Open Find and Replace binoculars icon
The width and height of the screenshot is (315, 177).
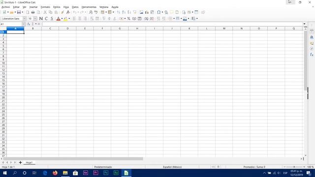(x=91, y=12)
